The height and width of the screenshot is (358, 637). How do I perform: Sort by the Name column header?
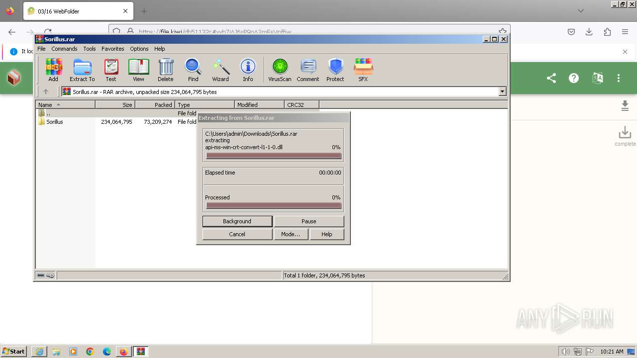click(66, 105)
